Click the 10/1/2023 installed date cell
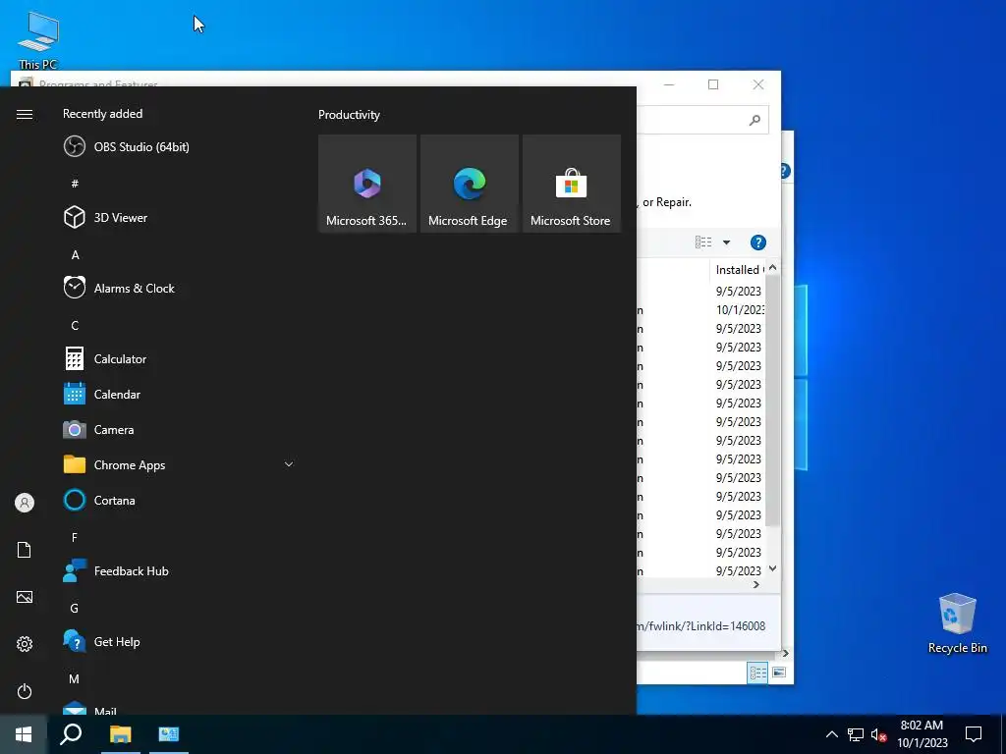This screenshot has width=1006, height=754. coord(740,309)
